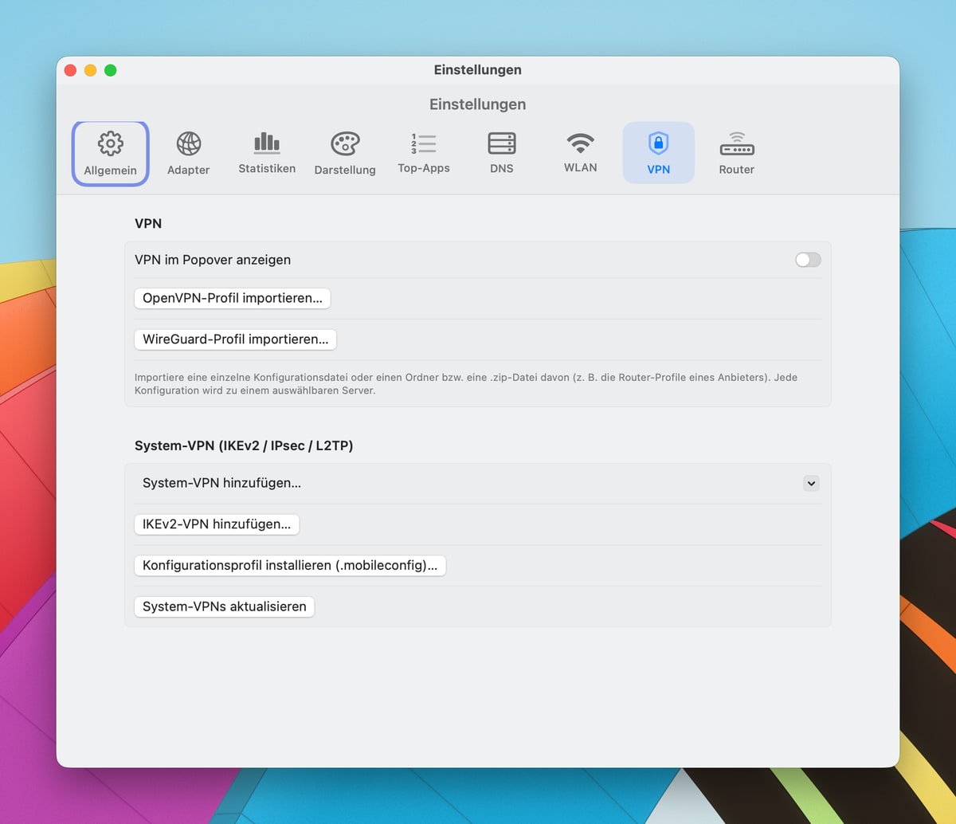
Task: Go to the DNS server tab
Action: click(x=502, y=154)
